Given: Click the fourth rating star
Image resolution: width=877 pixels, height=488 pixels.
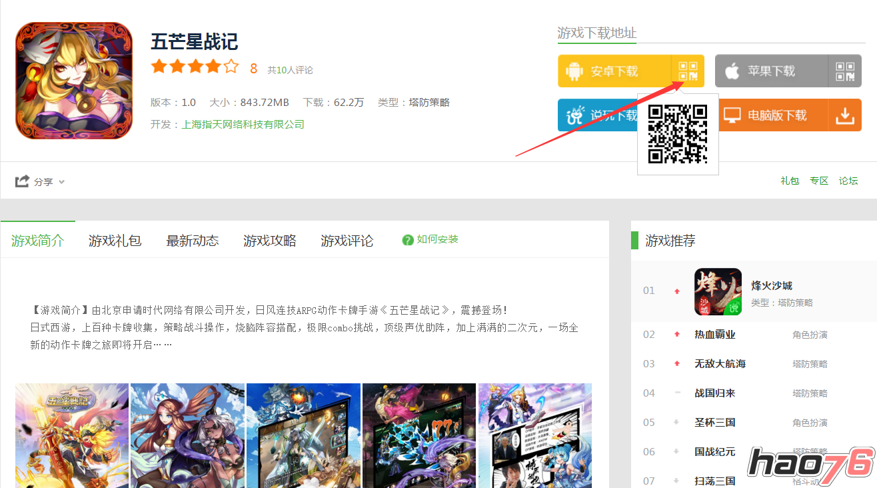Looking at the screenshot, I should click(x=213, y=67).
